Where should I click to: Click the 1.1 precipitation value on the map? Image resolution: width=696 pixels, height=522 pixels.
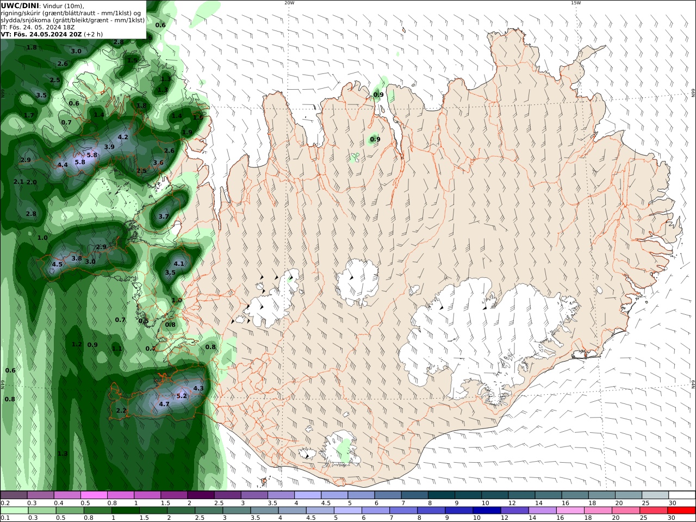[x=117, y=349]
